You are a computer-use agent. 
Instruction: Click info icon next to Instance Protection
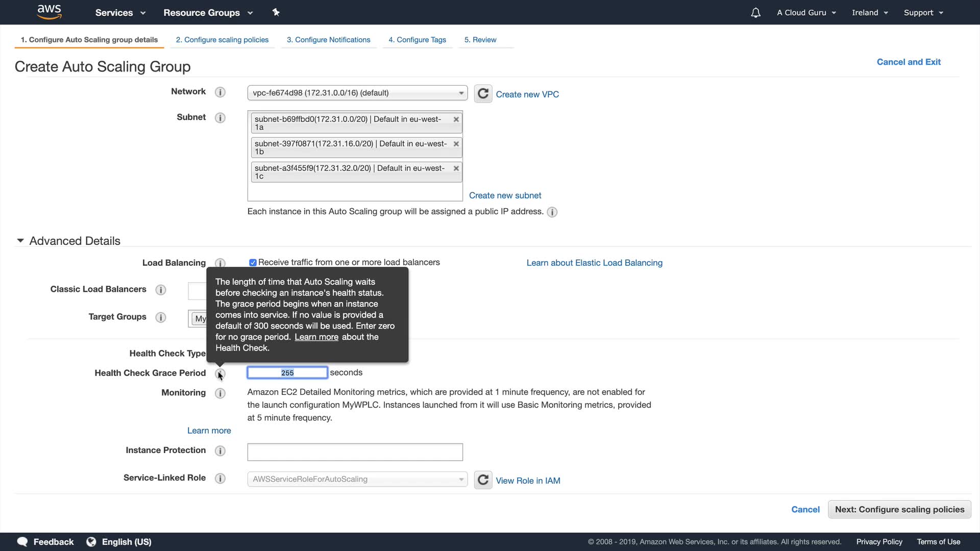click(x=220, y=451)
